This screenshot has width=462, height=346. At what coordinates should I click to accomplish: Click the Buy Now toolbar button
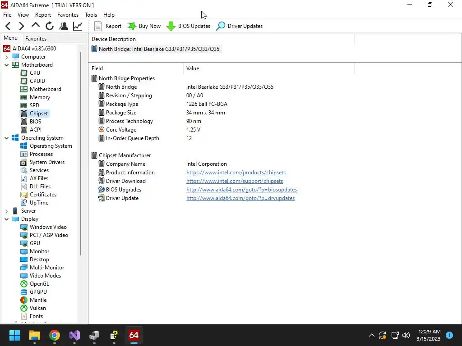144,26
